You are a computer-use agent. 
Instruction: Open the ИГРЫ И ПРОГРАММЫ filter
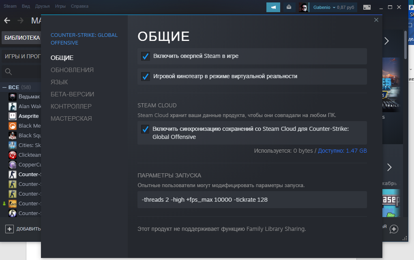pos(21,56)
